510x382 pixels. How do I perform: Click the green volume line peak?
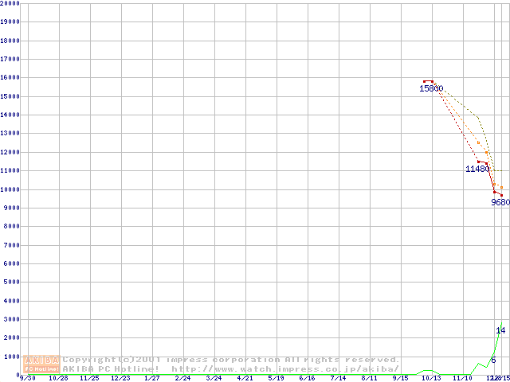(501, 323)
